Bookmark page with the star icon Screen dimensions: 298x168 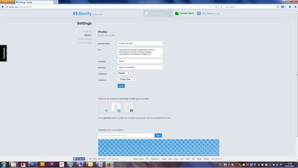pos(210,7)
